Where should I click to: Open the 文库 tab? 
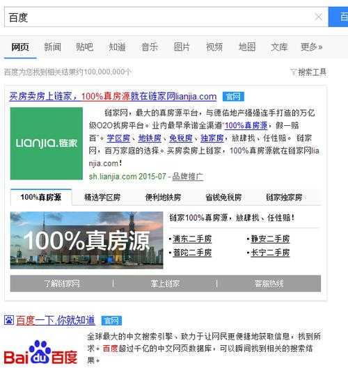click(279, 47)
